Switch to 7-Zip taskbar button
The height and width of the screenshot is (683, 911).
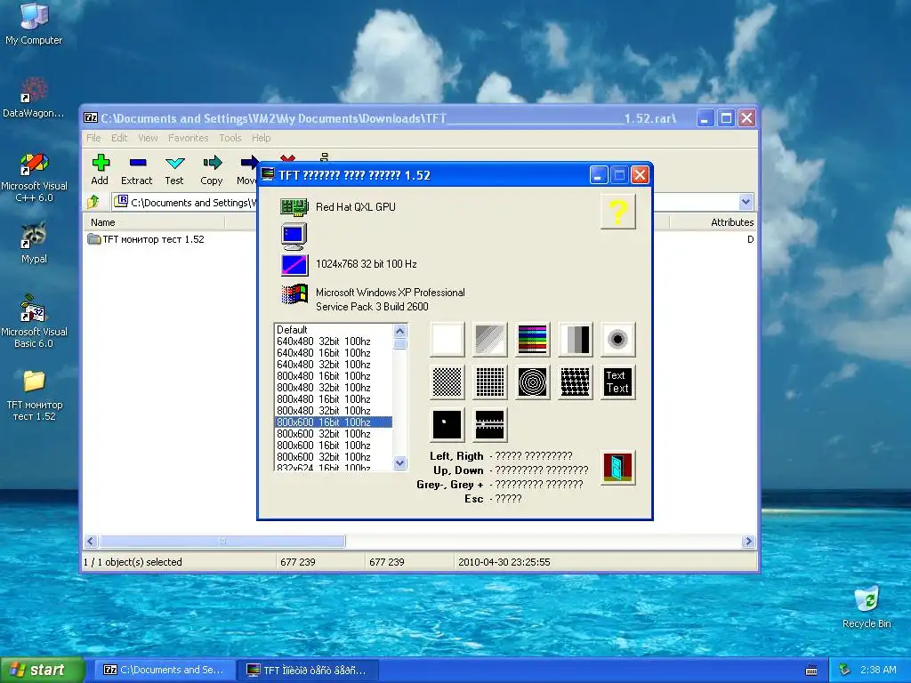[165, 671]
